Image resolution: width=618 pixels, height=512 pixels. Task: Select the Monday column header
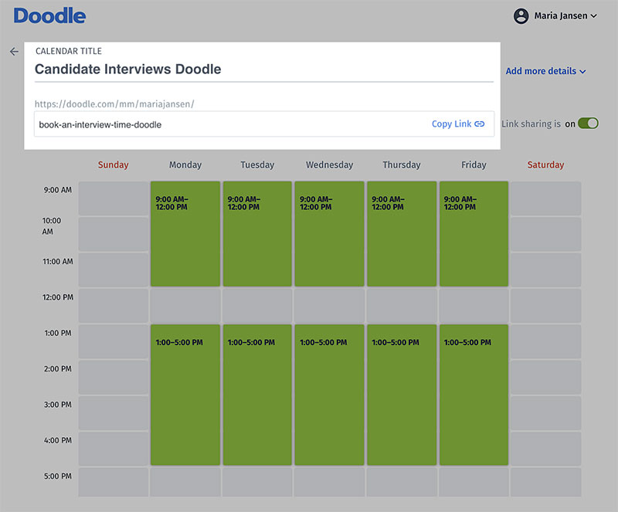[x=185, y=164]
